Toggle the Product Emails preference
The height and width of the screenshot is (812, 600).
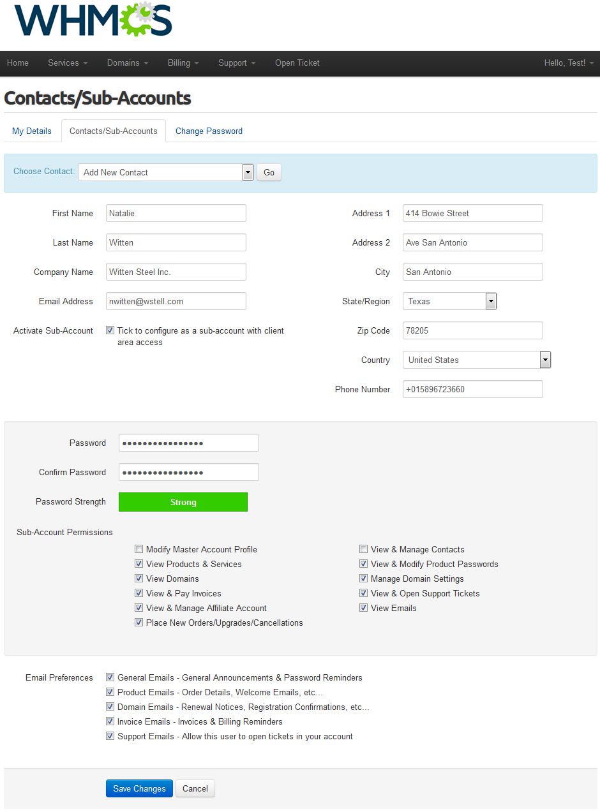(x=110, y=692)
